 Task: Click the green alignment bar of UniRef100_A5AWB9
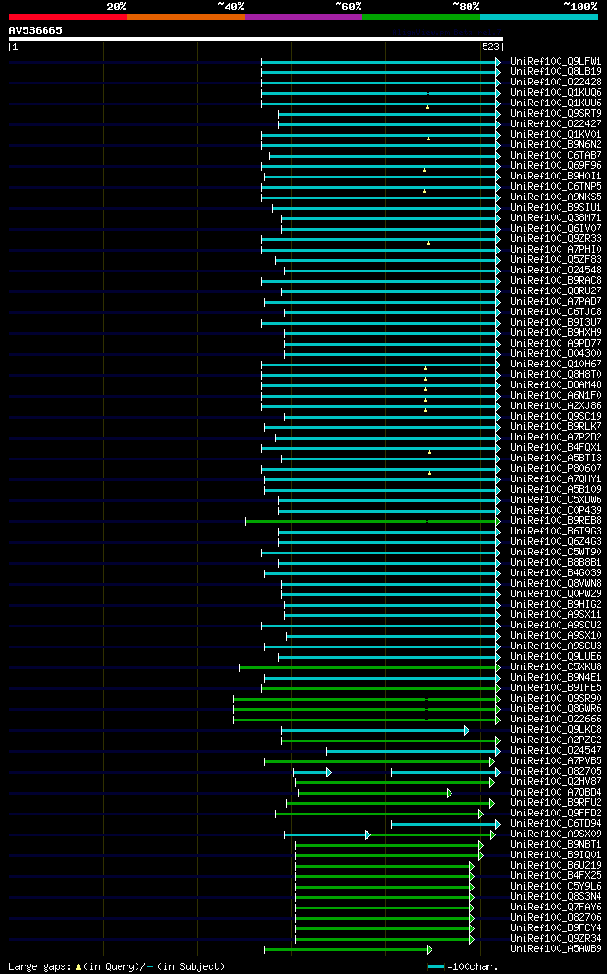point(348,949)
